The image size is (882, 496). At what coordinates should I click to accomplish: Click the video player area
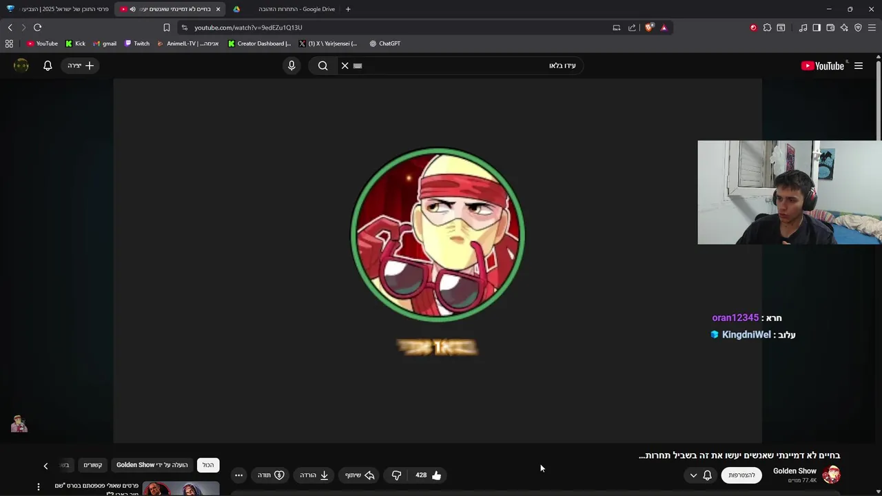438,260
